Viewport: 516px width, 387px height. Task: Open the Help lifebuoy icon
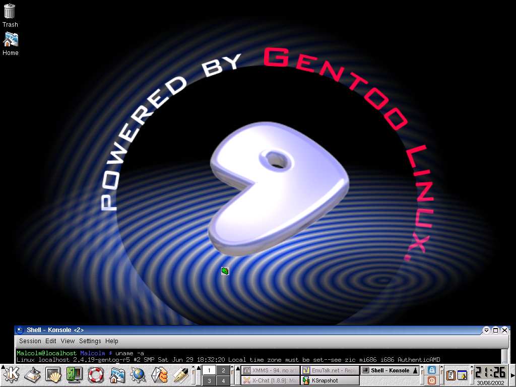(96, 374)
